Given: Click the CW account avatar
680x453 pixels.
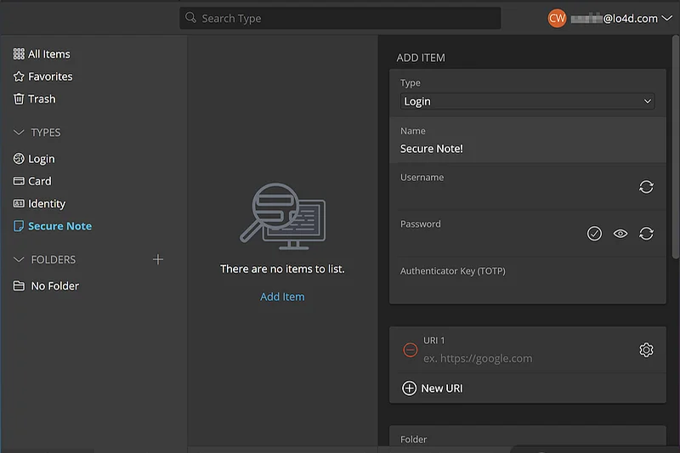Looking at the screenshot, I should tap(557, 18).
